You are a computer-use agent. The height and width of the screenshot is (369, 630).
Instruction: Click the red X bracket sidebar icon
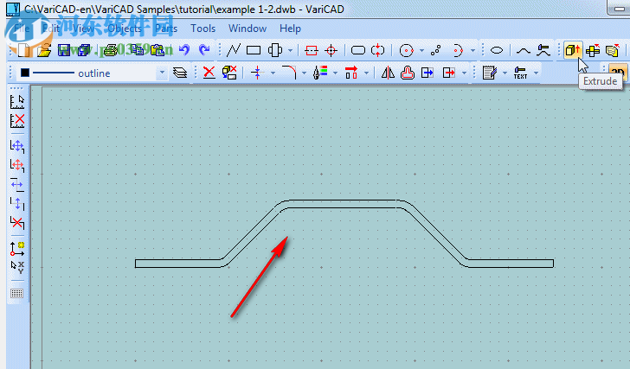click(x=17, y=222)
